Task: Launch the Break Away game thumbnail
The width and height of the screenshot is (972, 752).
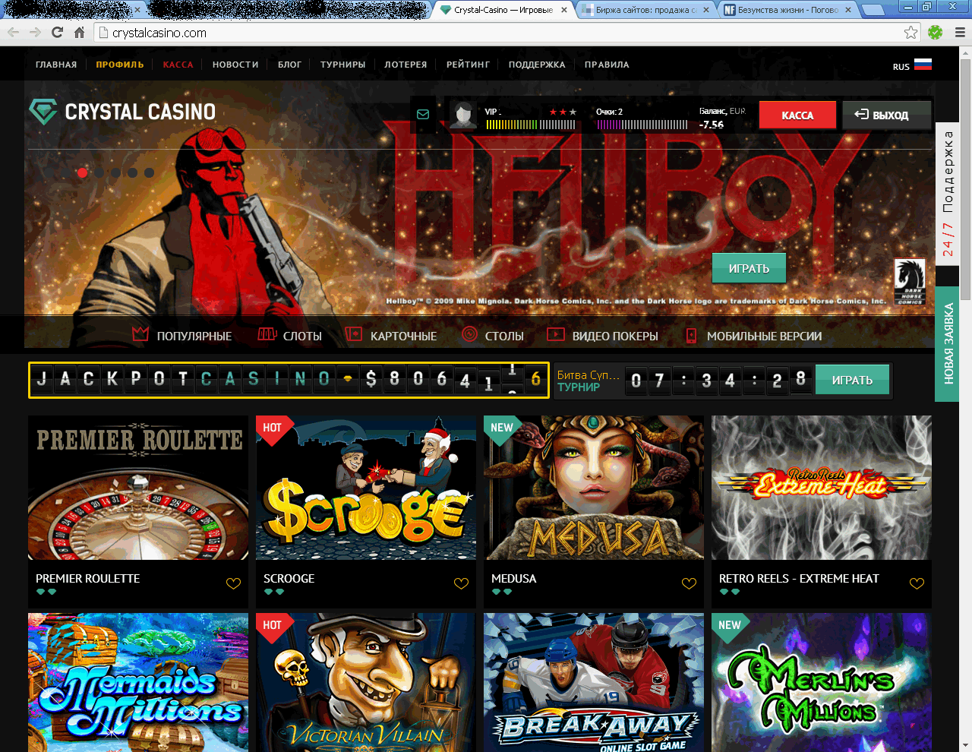Action: (x=594, y=682)
